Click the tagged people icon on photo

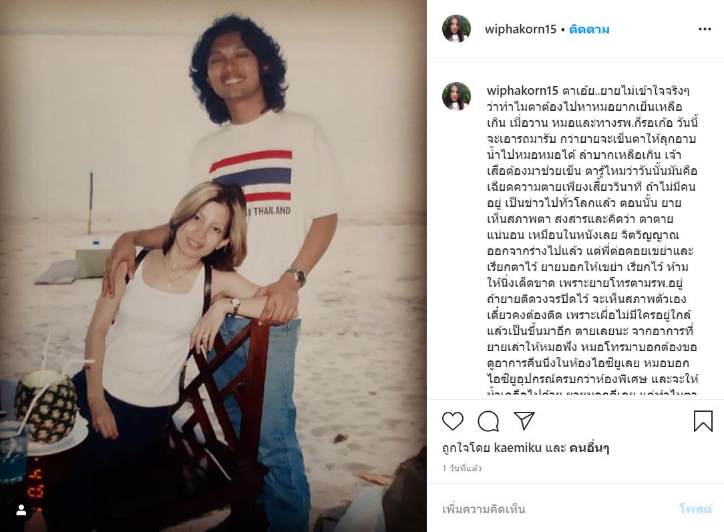click(x=21, y=511)
